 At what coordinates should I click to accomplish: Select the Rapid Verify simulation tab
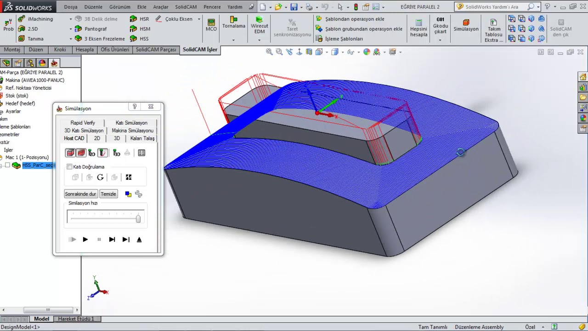pyautogui.click(x=83, y=123)
